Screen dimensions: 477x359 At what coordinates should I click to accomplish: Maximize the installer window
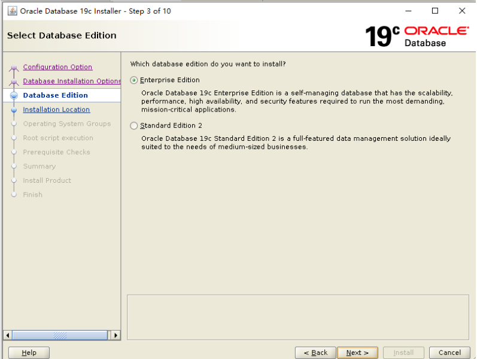click(x=435, y=11)
